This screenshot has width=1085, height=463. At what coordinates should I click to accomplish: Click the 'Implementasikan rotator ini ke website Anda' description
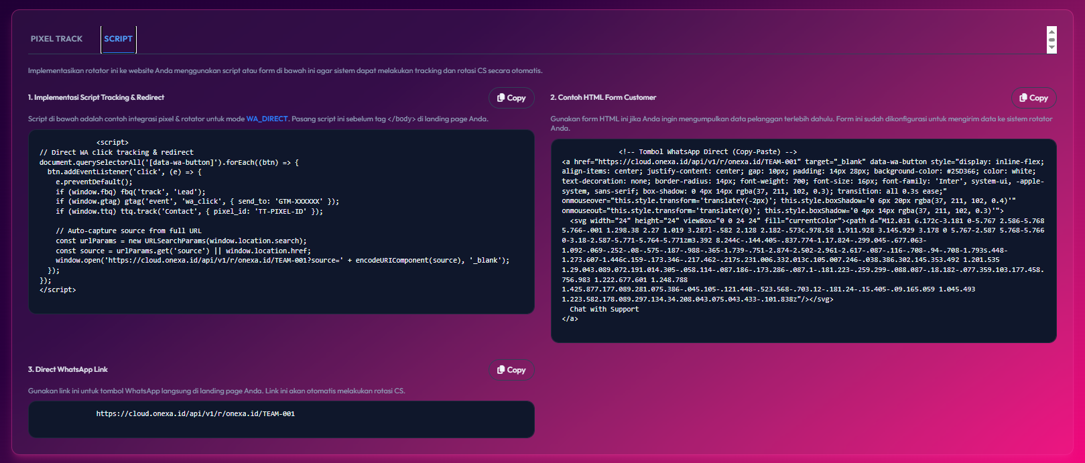pyautogui.click(x=285, y=70)
